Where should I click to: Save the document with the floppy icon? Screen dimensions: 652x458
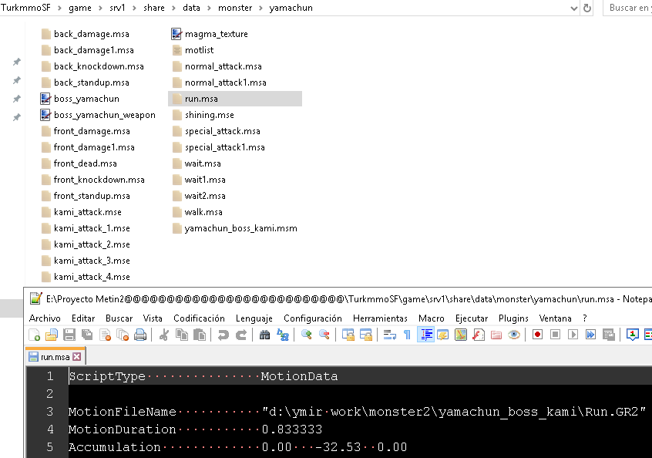coord(69,335)
